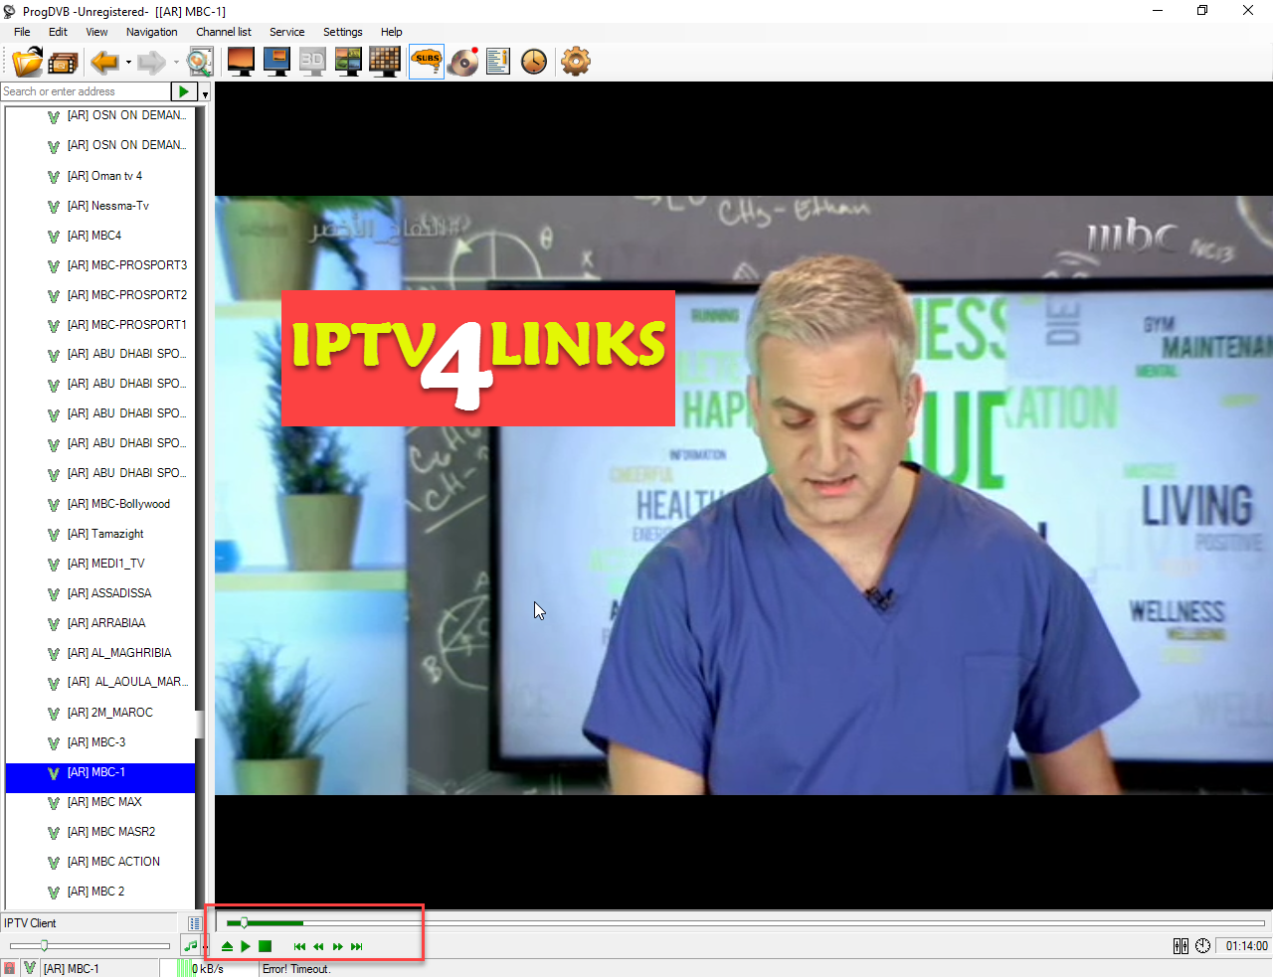
Task: Open the Settings menu
Action: click(x=343, y=32)
